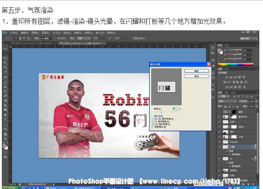Hide the 体育场 layer
The height and width of the screenshot is (189, 263).
pyautogui.click(x=219, y=171)
